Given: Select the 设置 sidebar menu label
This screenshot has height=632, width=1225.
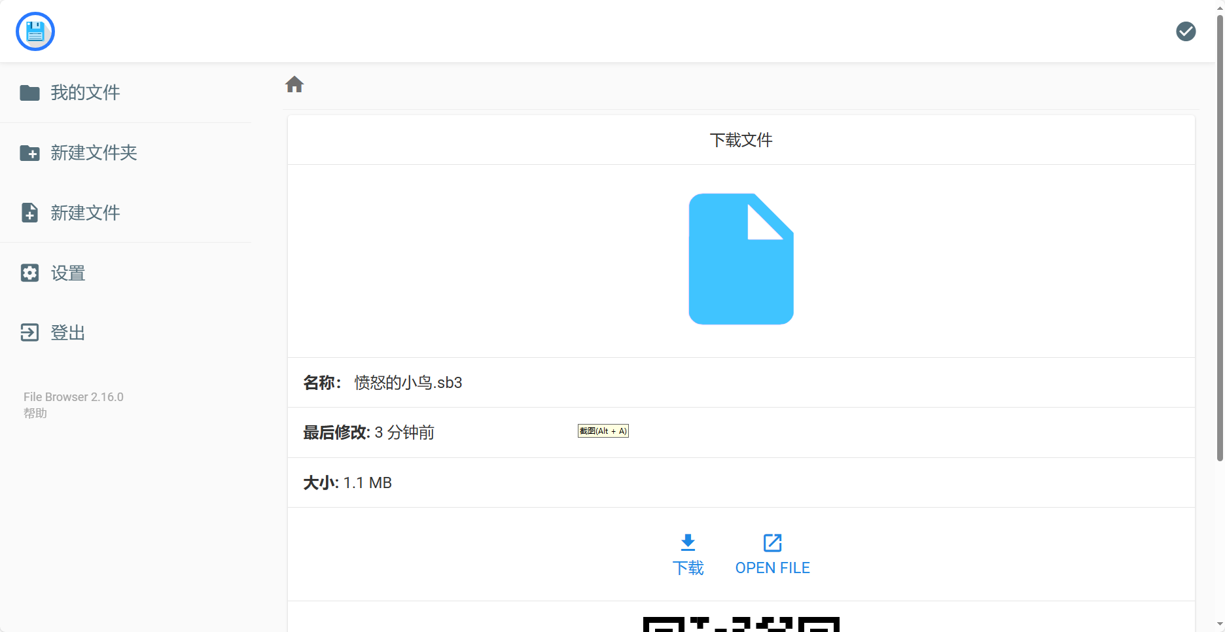Looking at the screenshot, I should (x=68, y=273).
